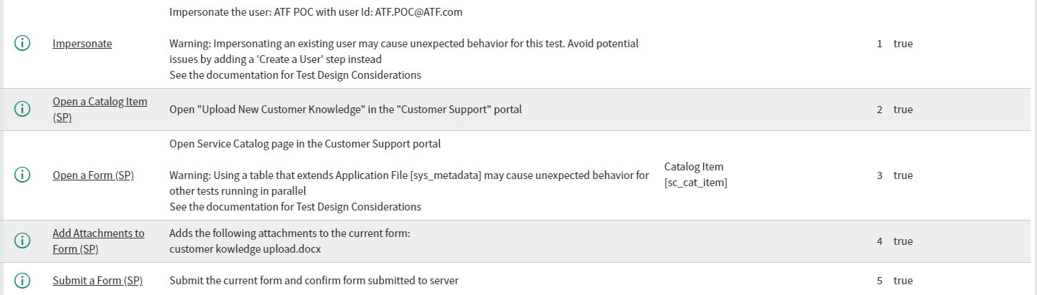
Task: Click 'Upload New Customer Knowledge' description cell
Action: pos(346,110)
